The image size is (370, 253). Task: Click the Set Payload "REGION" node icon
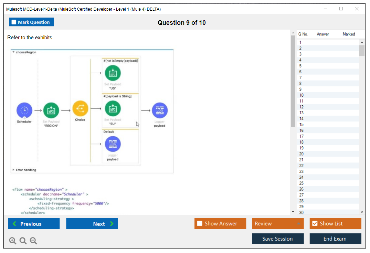(x=51, y=110)
